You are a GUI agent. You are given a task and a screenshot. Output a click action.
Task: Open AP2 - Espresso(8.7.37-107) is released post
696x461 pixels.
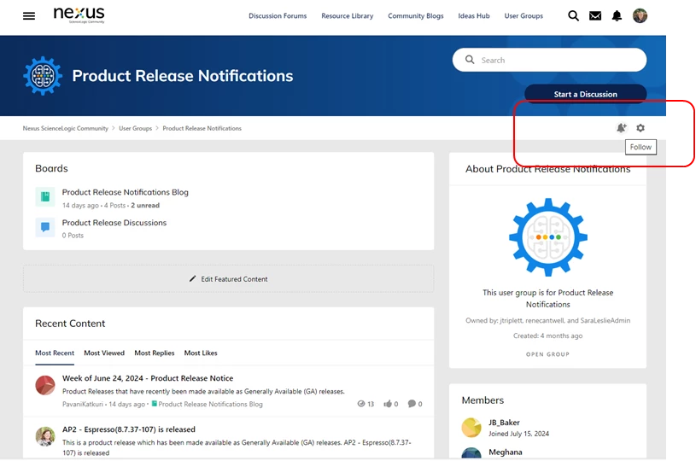(129, 429)
